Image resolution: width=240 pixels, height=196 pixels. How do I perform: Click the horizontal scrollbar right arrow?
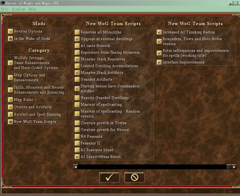pos(234,167)
